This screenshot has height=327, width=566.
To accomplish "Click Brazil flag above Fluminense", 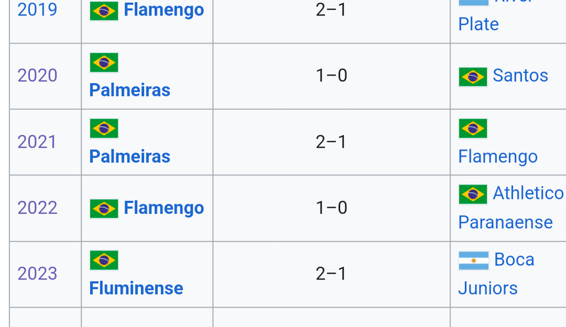I will click(x=104, y=260).
